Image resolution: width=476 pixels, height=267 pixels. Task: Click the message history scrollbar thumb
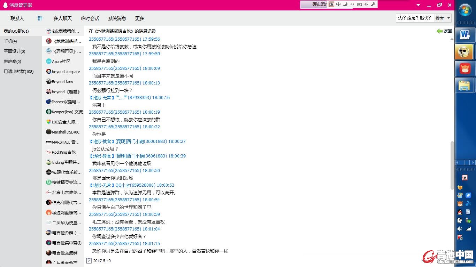point(452,165)
